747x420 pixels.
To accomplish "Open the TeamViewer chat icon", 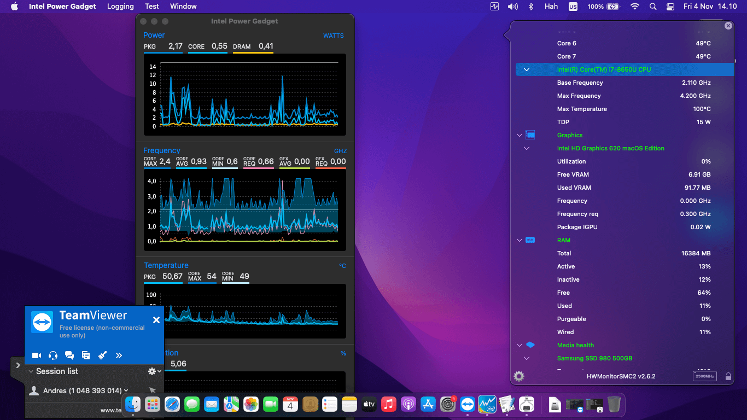I will click(x=69, y=355).
